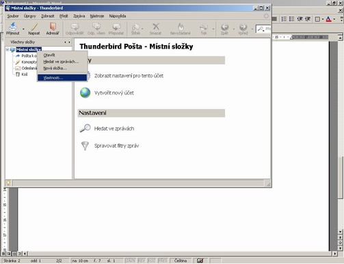Click the increase indent icon in Word toolbar
This screenshot has width=344, height=264.
tap(308, 19)
